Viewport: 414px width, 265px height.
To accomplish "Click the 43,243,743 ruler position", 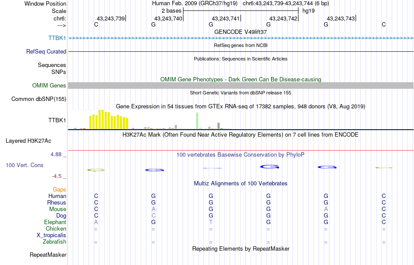I will (x=341, y=18).
